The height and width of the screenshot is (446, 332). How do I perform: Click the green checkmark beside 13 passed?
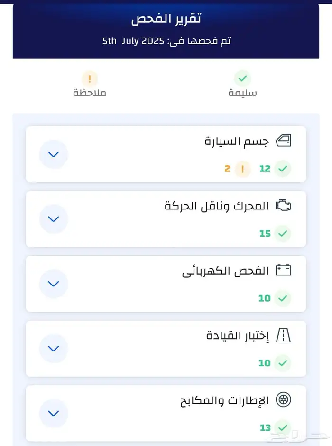tap(283, 427)
